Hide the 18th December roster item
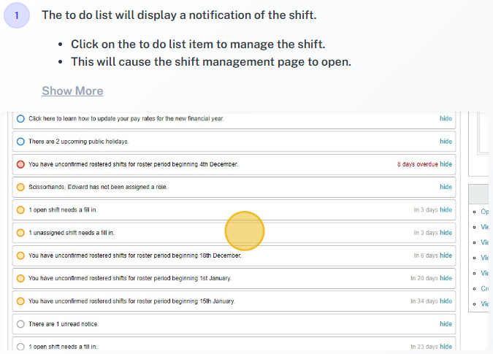493x354 pixels. 446,255
